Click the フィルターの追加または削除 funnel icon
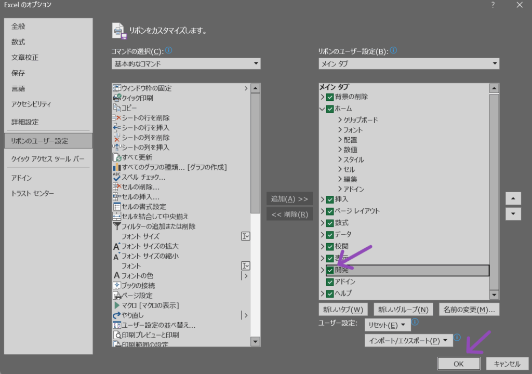Screen dimensions: 532x374 (x=116, y=226)
